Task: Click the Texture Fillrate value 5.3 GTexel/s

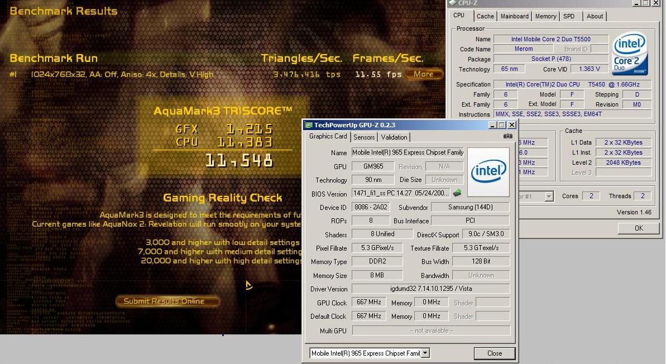Action: pos(481,248)
